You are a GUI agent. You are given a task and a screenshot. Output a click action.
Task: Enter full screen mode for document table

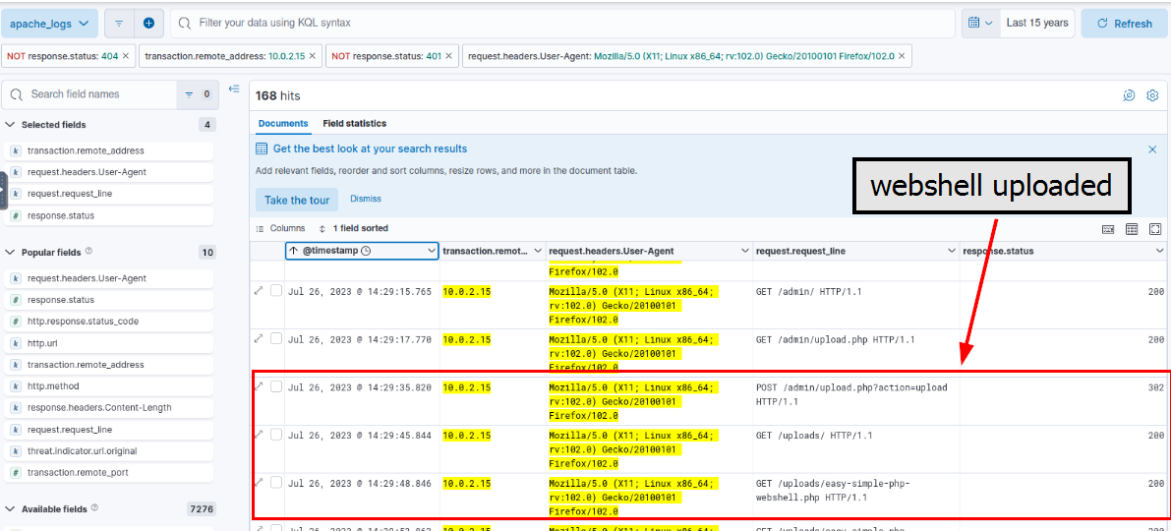click(1155, 229)
